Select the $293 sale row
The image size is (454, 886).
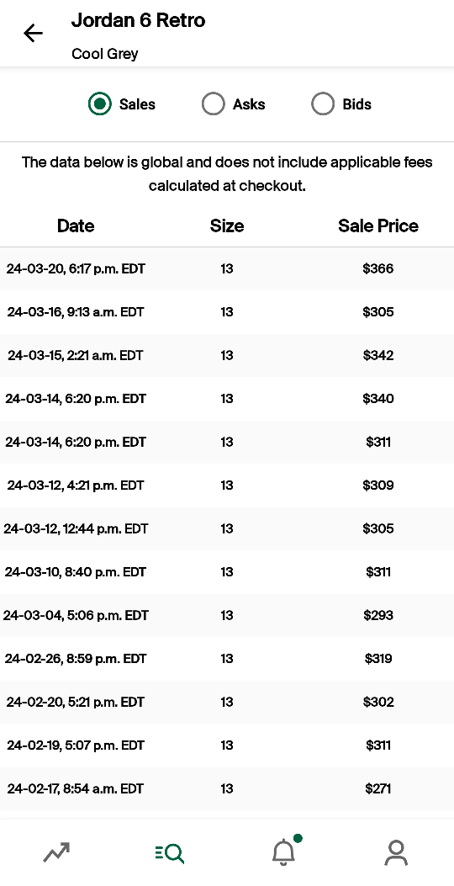coord(227,615)
